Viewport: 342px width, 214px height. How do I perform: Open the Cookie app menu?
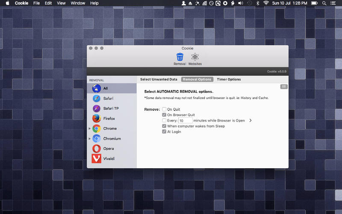[x=21, y=3]
